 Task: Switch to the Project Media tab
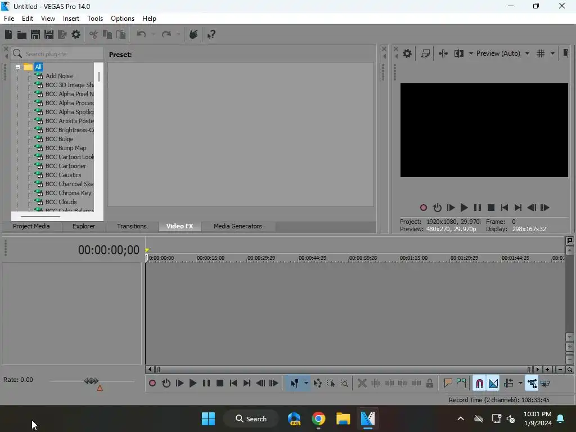pyautogui.click(x=31, y=226)
